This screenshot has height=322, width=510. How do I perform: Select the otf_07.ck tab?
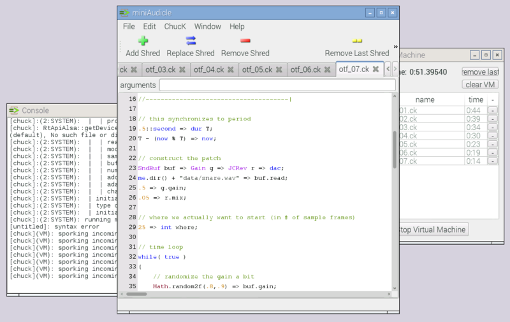pos(354,70)
